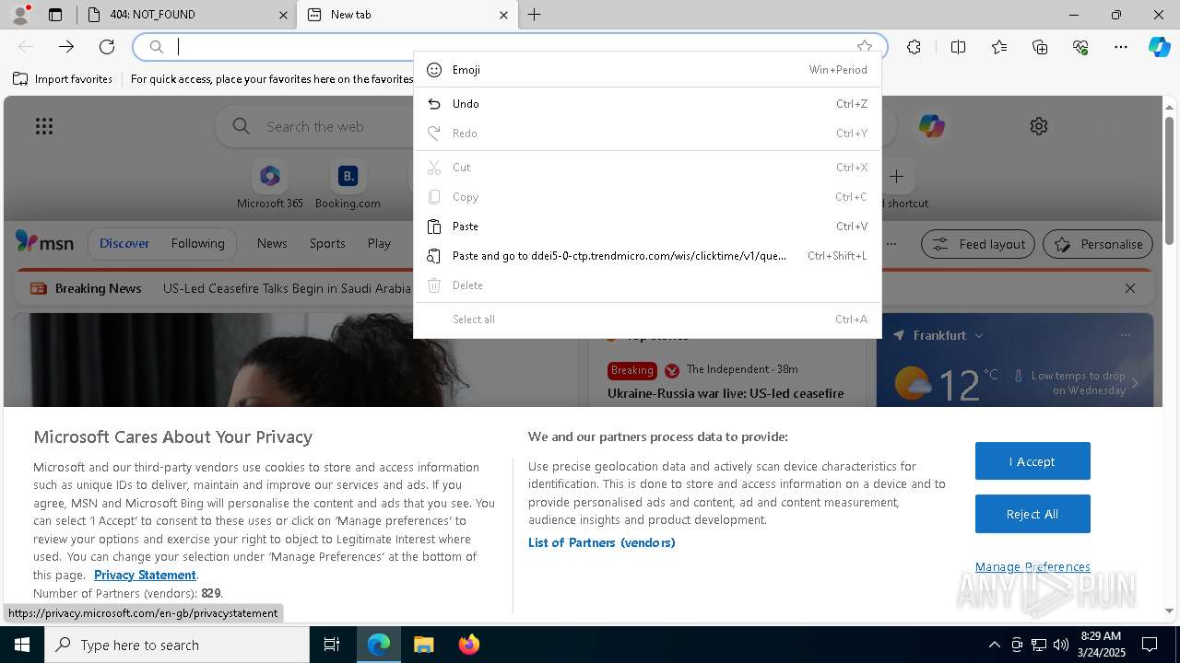Open the Privacy Statement link
The height and width of the screenshot is (663, 1180).
145,575
